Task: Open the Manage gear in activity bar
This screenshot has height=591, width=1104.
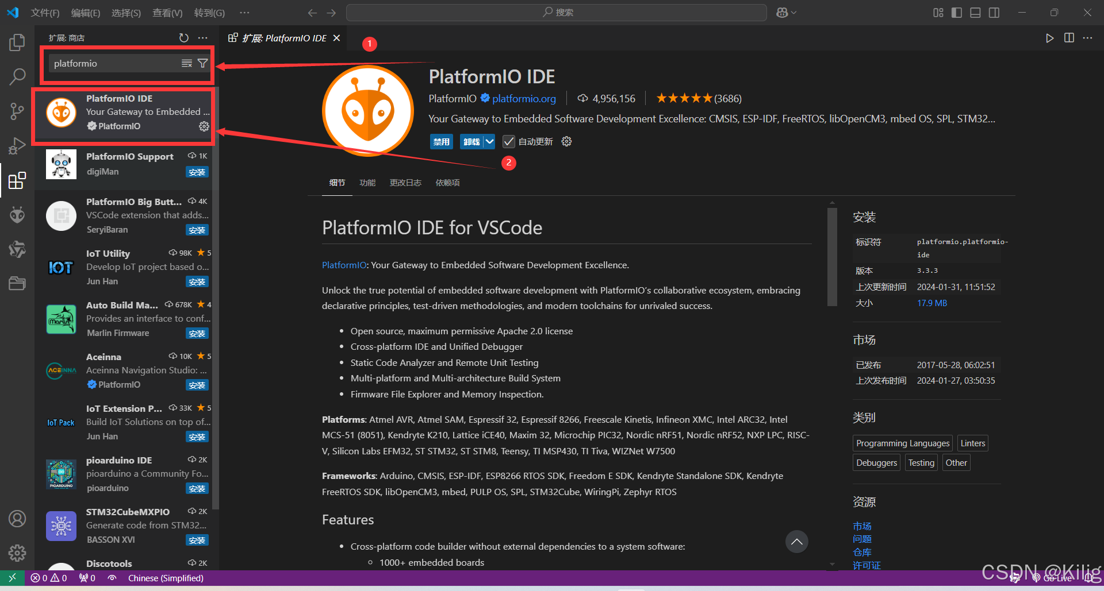Action: click(x=17, y=553)
